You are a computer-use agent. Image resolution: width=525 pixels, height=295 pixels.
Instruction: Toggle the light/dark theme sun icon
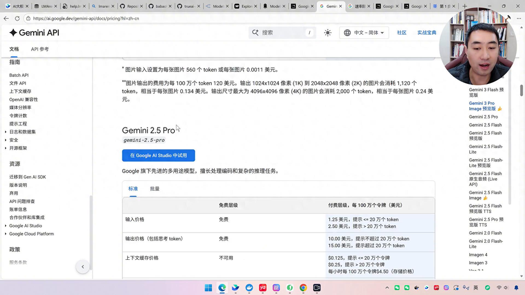click(328, 33)
